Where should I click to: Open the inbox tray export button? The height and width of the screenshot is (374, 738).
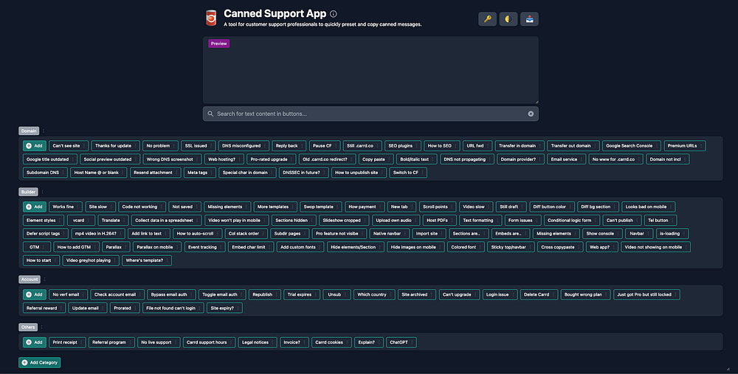point(529,19)
